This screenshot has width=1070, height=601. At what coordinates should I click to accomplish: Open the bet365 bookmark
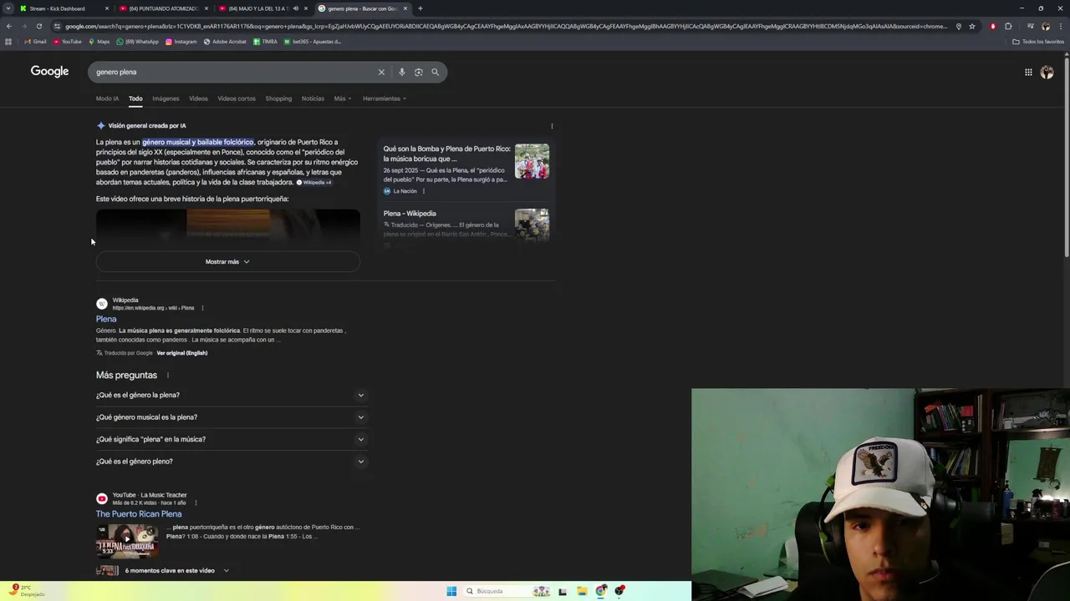(x=312, y=42)
